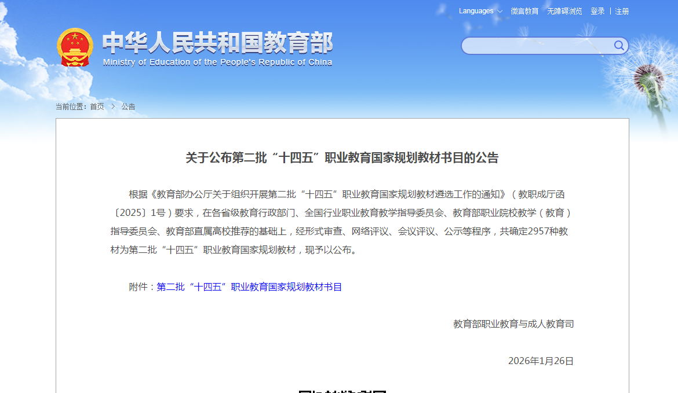Go to 首页 in the breadcrumb
The width and height of the screenshot is (678, 393).
pyautogui.click(x=97, y=106)
